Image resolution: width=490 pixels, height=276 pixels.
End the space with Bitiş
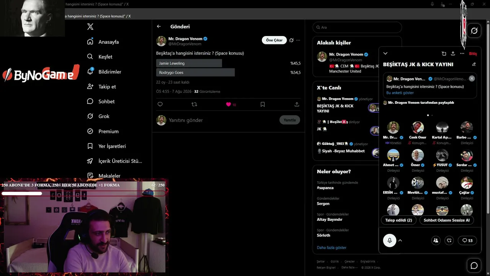tap(473, 54)
